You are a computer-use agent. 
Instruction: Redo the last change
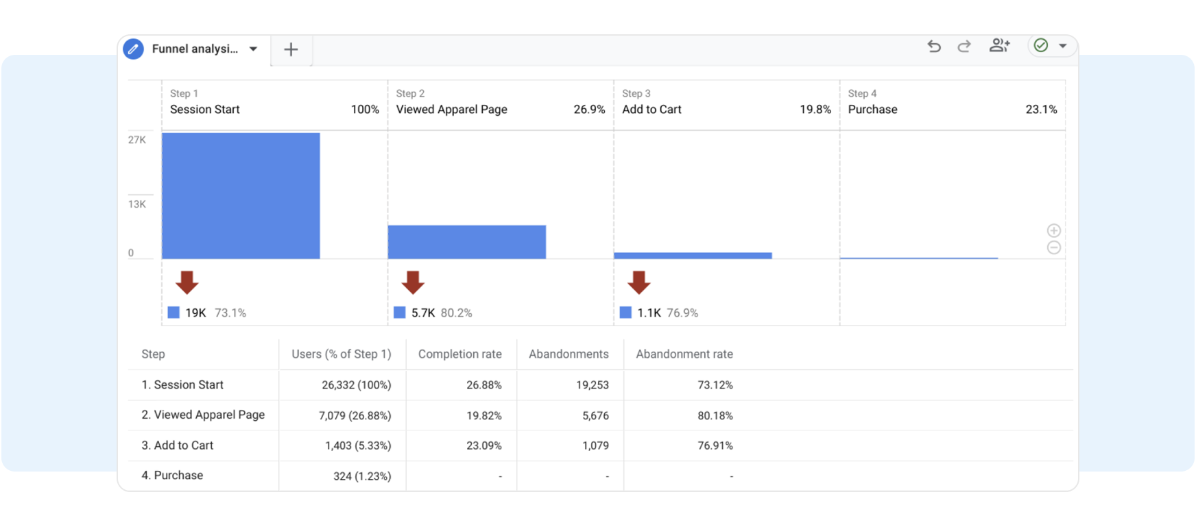964,46
